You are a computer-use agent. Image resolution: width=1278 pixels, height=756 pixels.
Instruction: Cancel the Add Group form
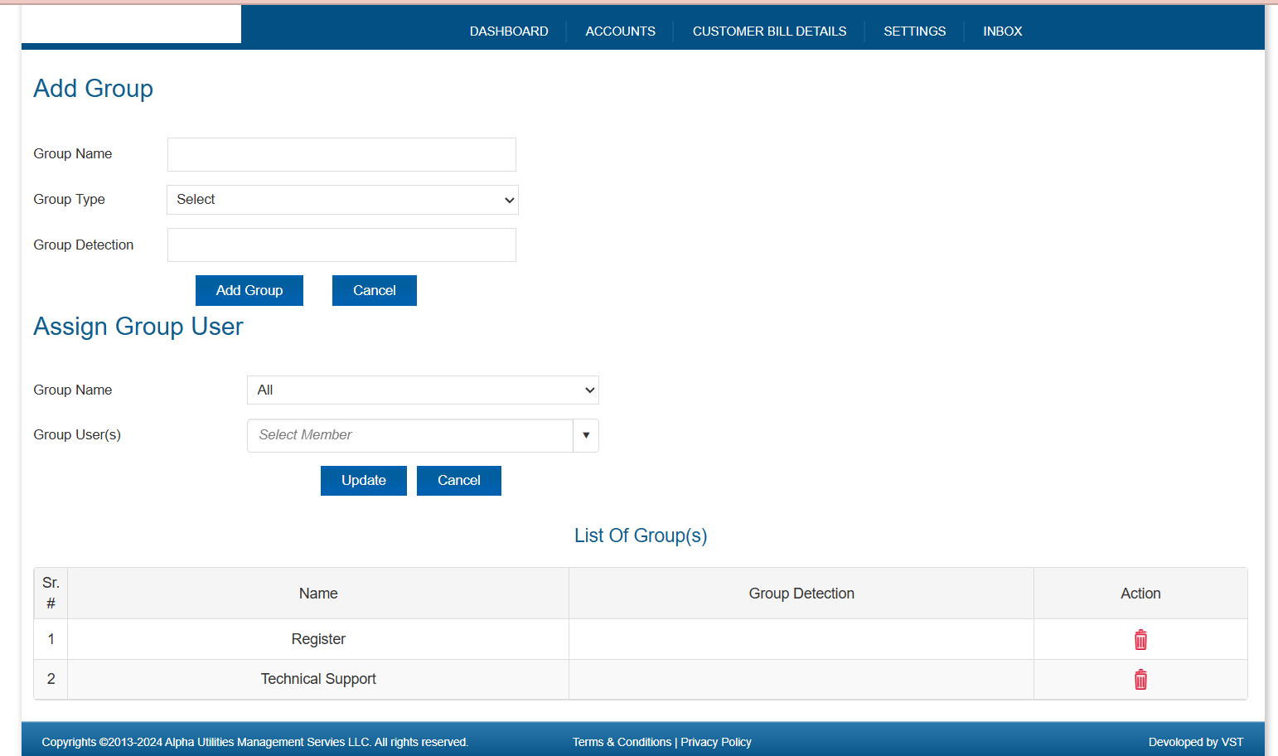point(374,291)
